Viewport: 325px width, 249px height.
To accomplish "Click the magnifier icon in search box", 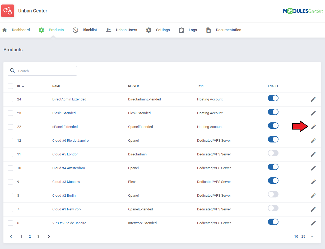I will (12, 71).
